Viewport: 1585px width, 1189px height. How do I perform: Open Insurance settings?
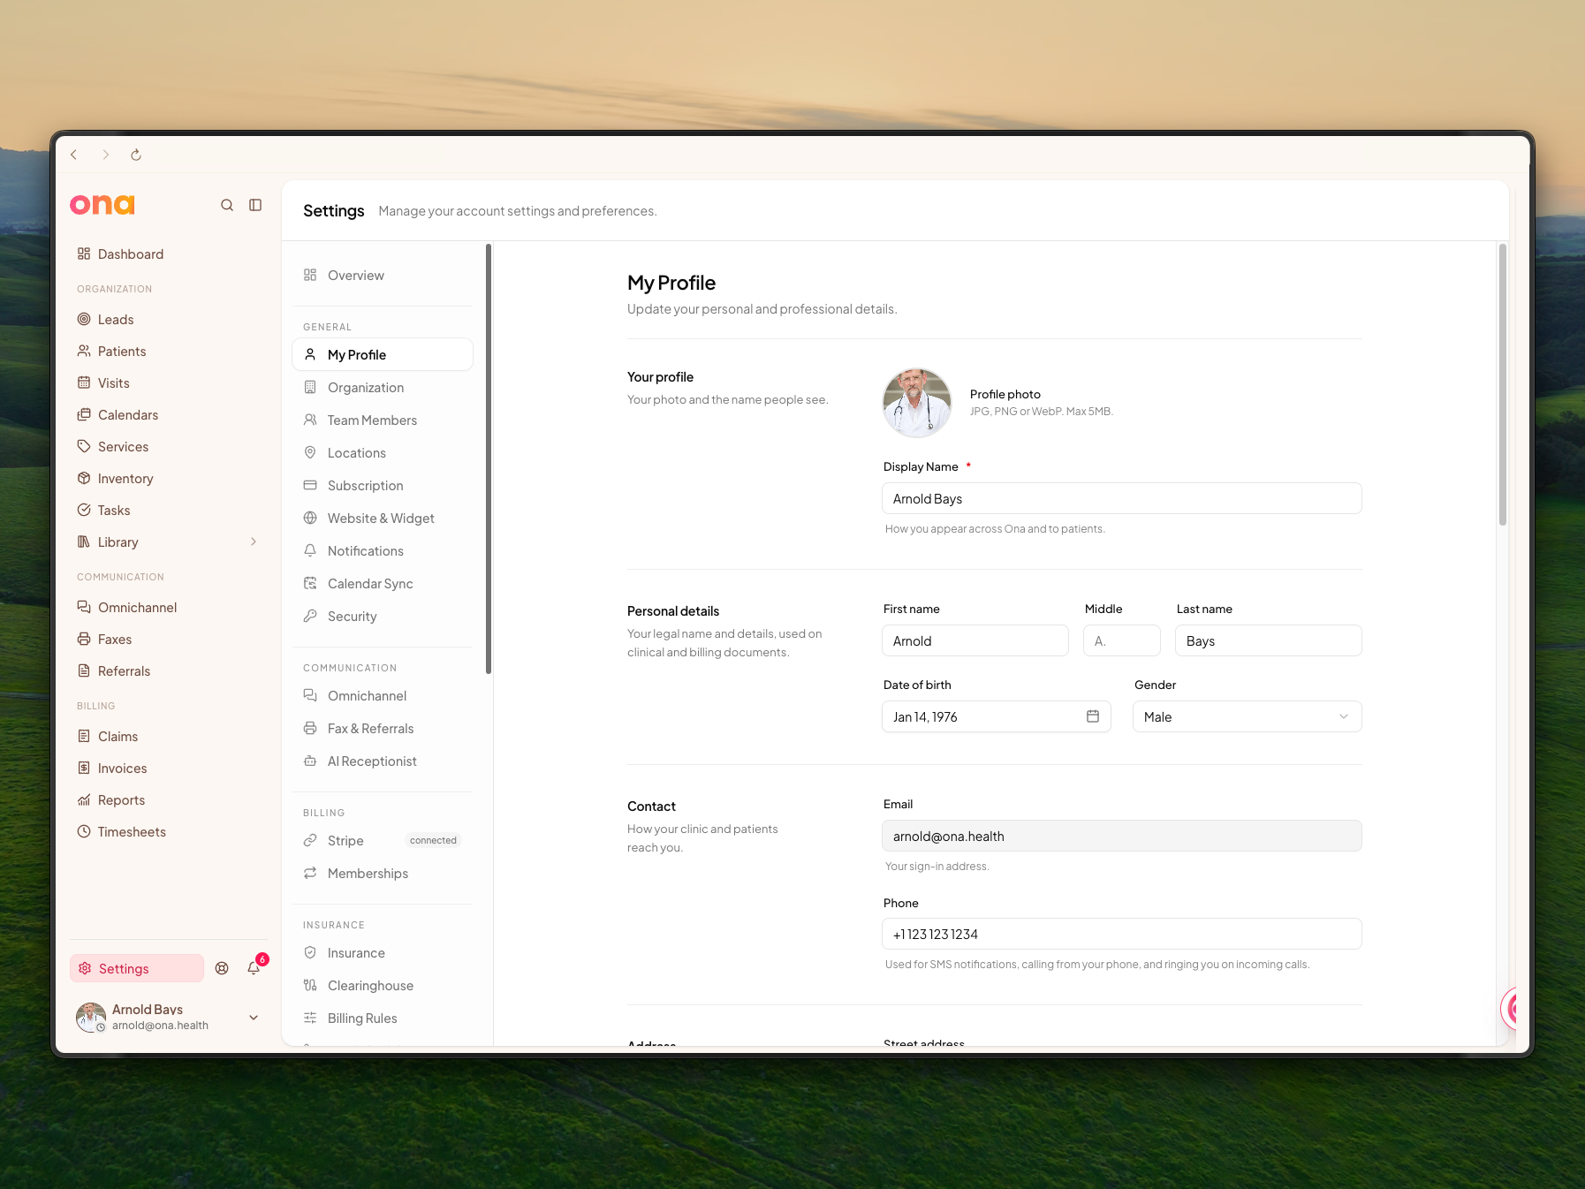point(383,953)
